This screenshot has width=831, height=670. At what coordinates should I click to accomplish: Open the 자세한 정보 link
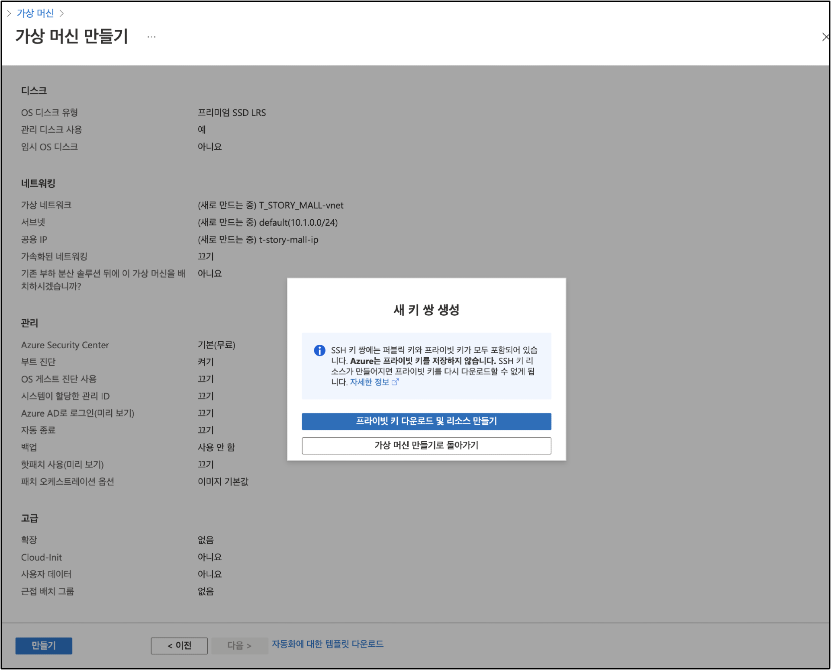[x=369, y=382]
